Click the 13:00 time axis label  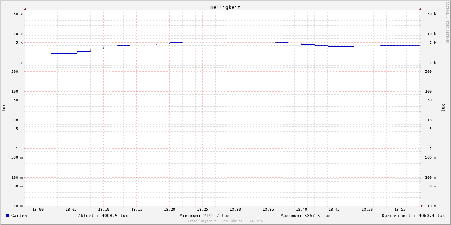coord(38,210)
